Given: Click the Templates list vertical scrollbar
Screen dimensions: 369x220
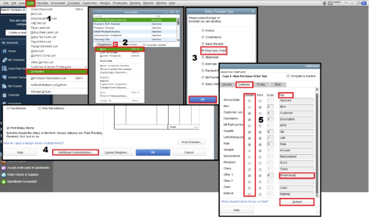Looking at the screenshot, I should 178,30.
